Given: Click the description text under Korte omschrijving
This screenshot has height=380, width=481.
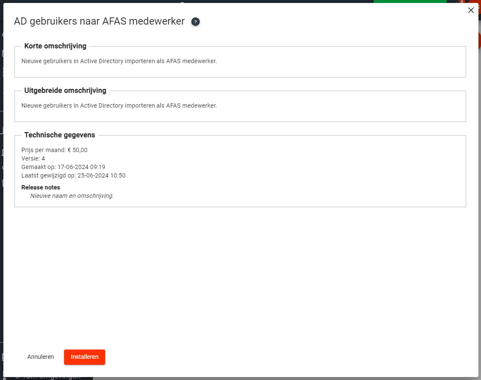Looking at the screenshot, I should click(x=119, y=61).
